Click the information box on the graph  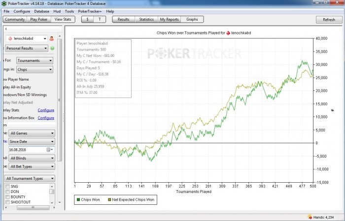103,68
